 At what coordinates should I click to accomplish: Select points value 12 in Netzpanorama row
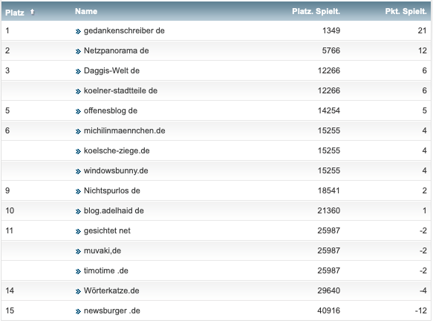(x=423, y=50)
